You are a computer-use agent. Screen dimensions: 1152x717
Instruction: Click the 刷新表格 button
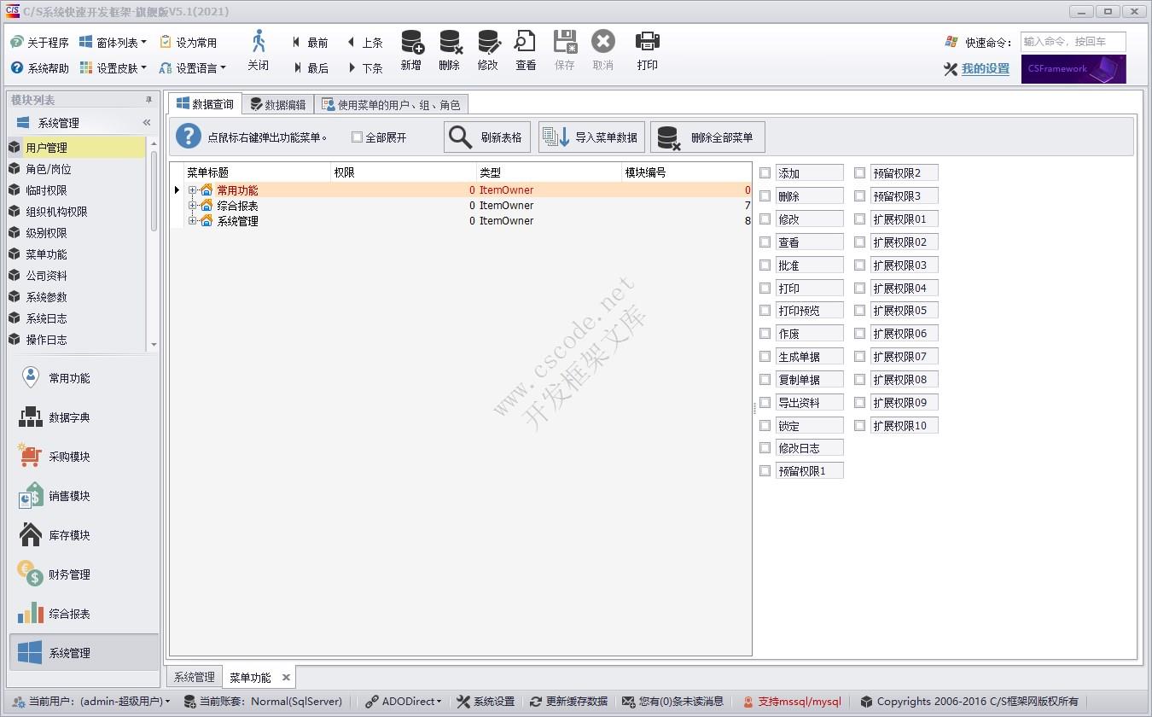pyautogui.click(x=487, y=137)
